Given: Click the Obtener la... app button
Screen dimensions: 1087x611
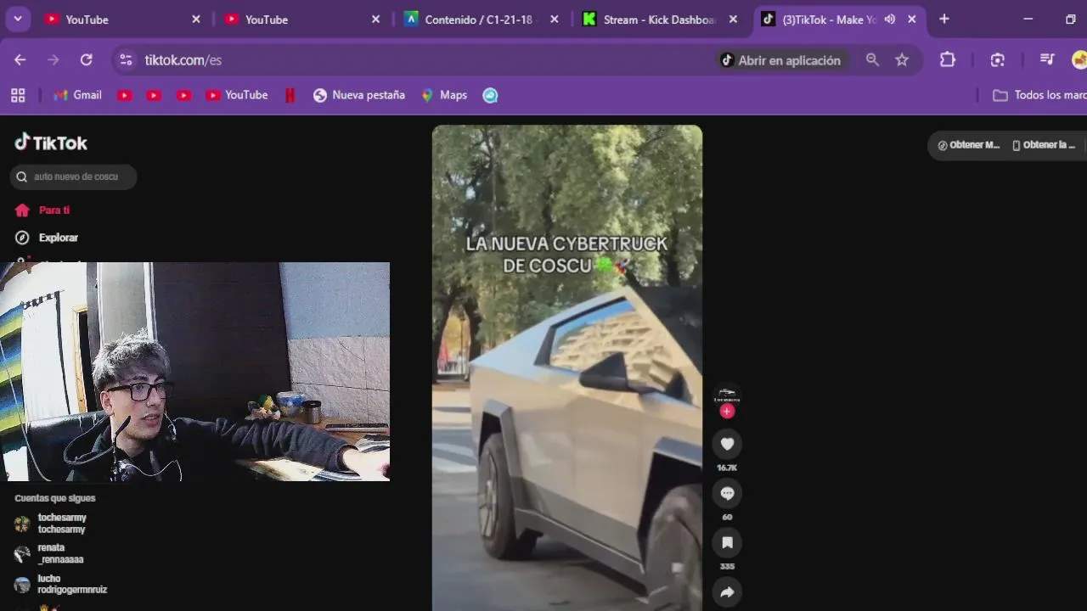Looking at the screenshot, I should [x=1045, y=145].
